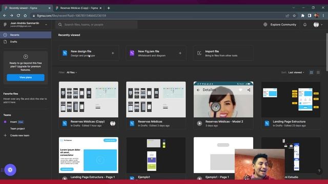This screenshot has width=328, height=184.
Task: Open Reservas Médicas (Copy) thumbnail
Action: coord(89,100)
